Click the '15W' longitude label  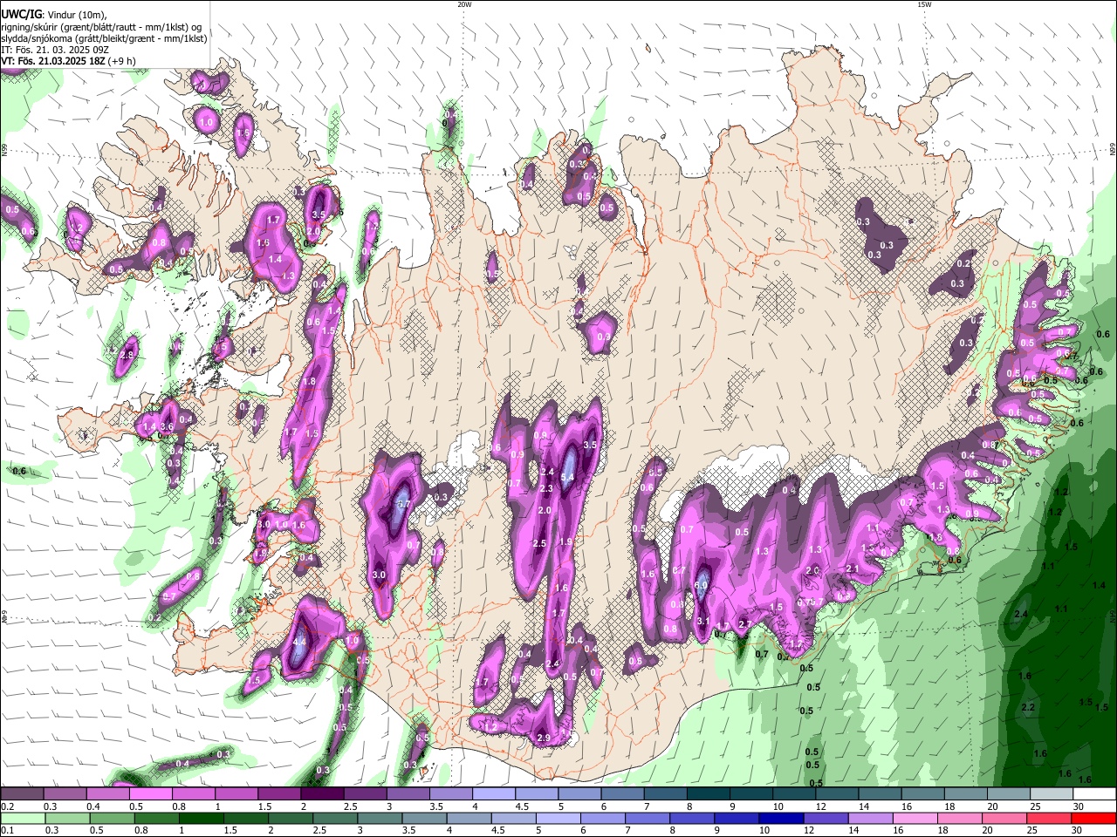point(924,4)
